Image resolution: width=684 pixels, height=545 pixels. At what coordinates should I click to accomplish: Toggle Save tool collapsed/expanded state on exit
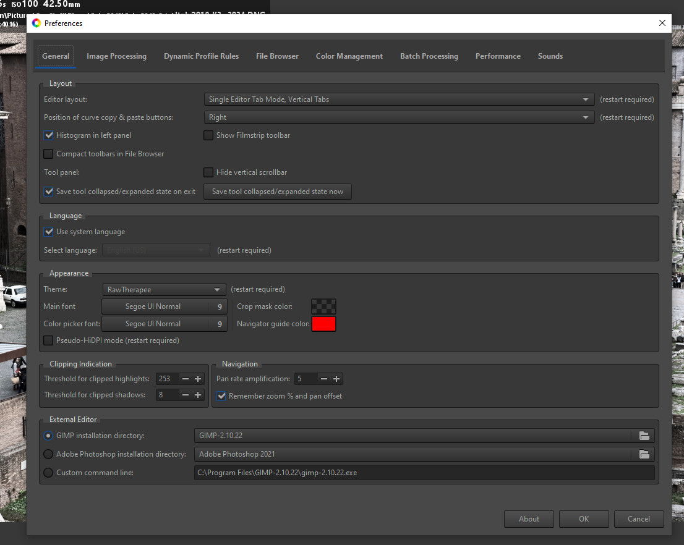coord(48,192)
